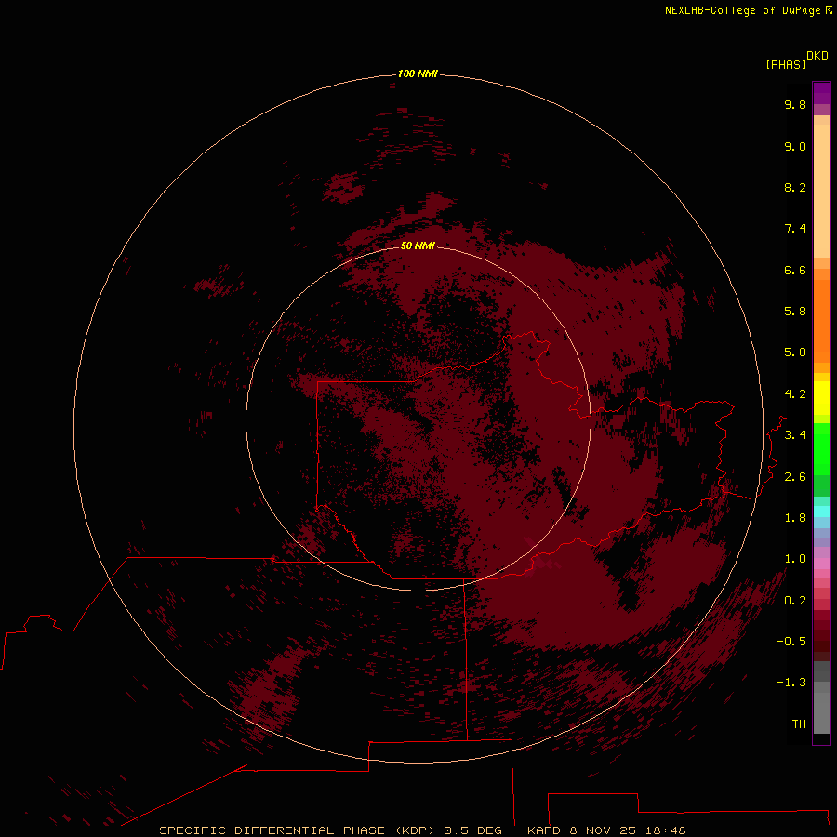Screen dimensions: 837x837
Task: Click the purple top segment of the color bar
Action: pos(821,93)
